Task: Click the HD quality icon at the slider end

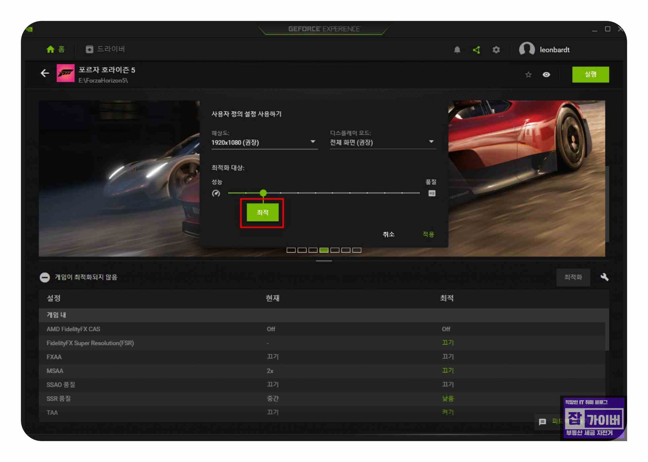Action: tap(432, 193)
